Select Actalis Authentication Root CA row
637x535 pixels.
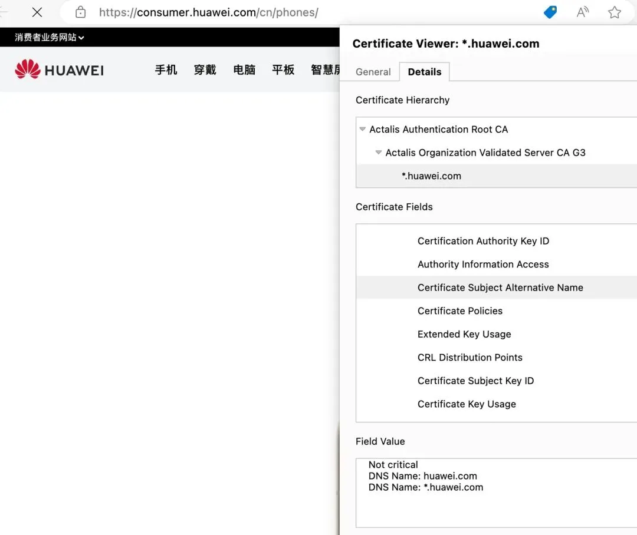point(497,130)
